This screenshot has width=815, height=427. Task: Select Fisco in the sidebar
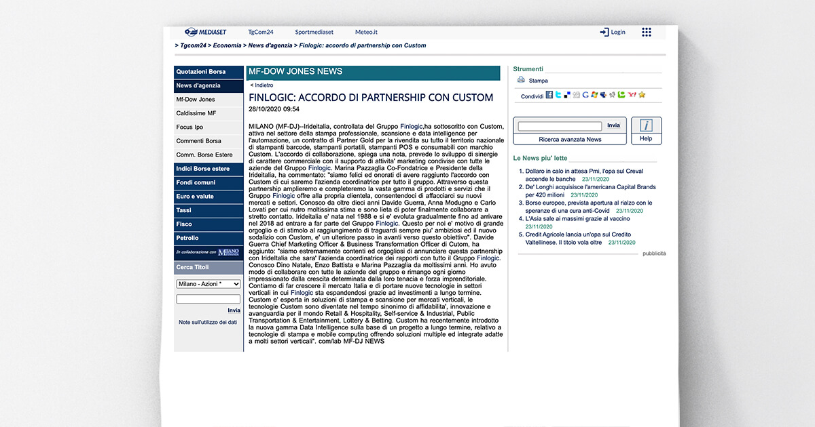point(209,224)
